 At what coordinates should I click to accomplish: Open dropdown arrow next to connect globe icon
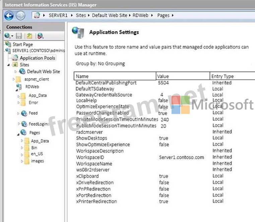point(12,36)
